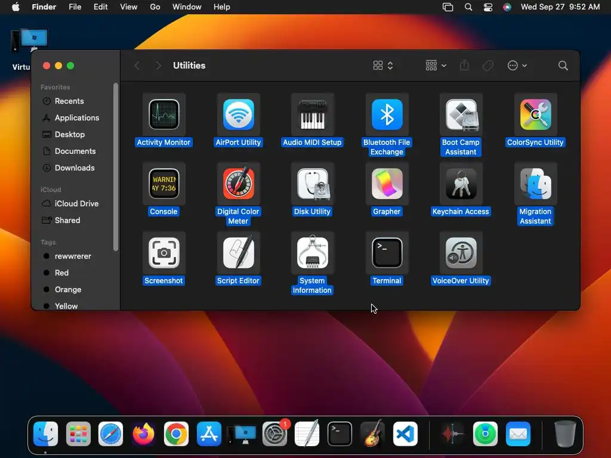Screen dimensions: 611x458
Task: Open Control Center in the menu bar
Action: click(488, 7)
